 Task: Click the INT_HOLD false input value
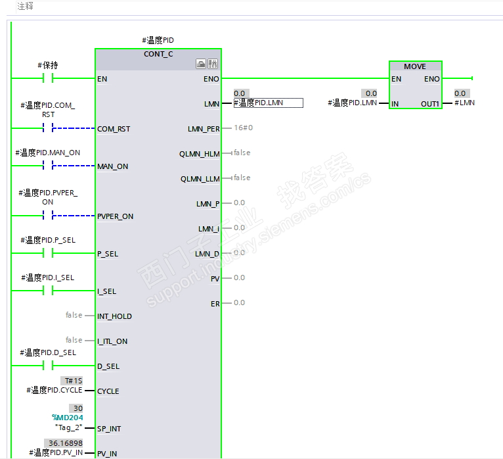pos(74,315)
